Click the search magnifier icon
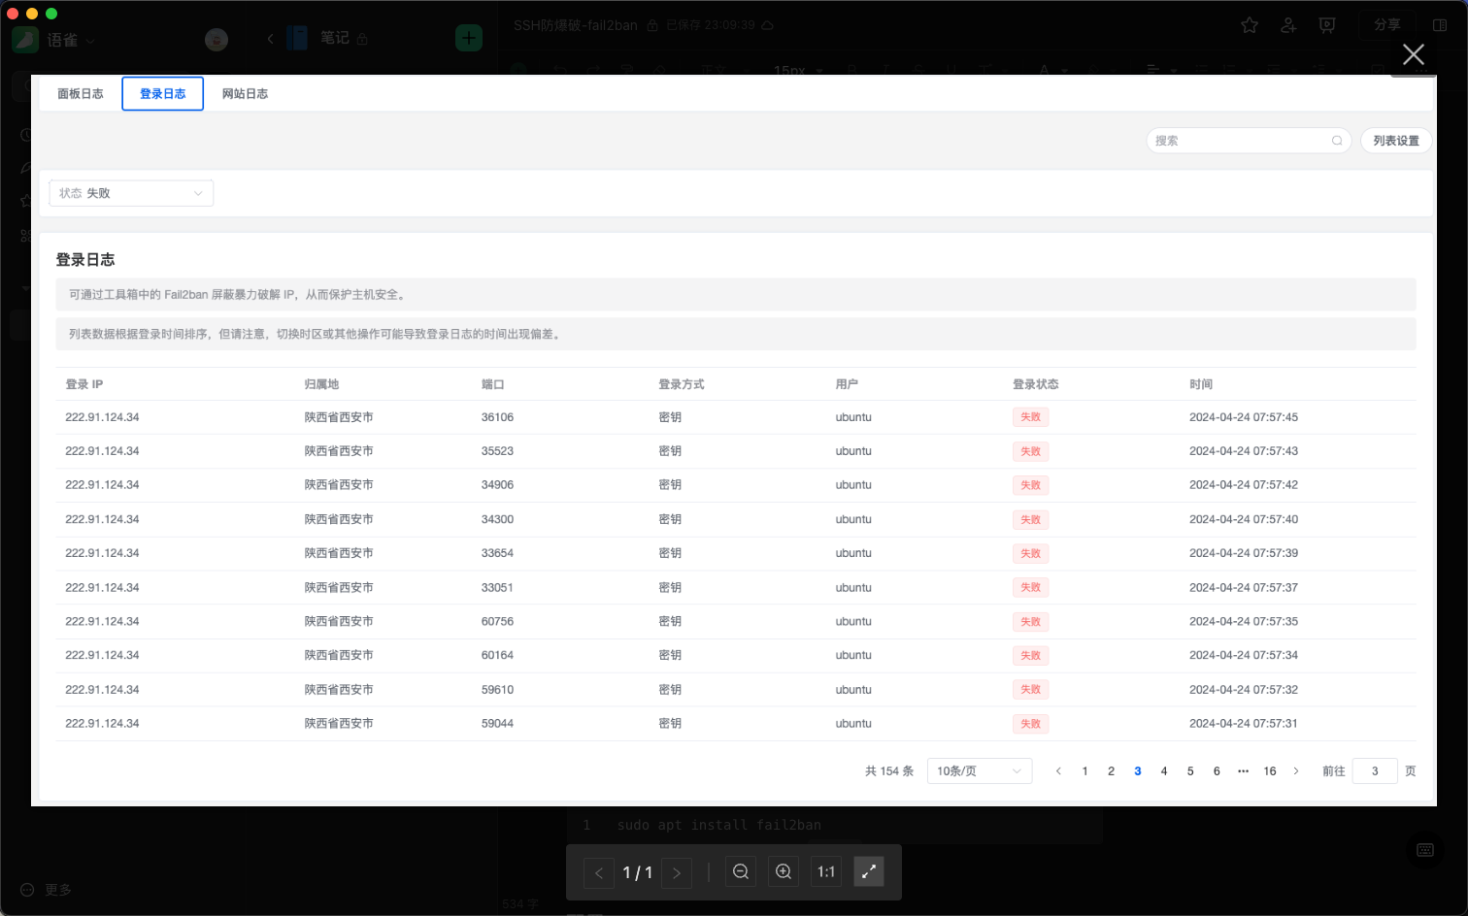The width and height of the screenshot is (1468, 916). pyautogui.click(x=1337, y=141)
